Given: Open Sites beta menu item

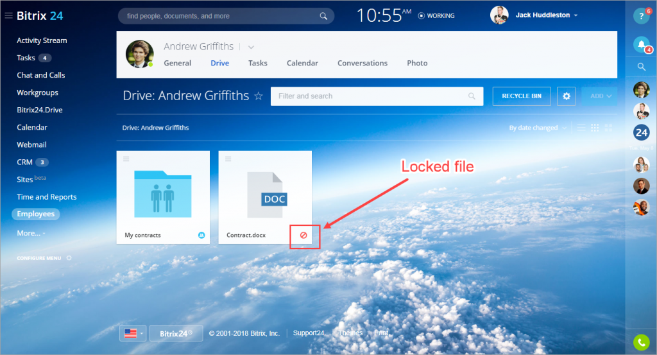Looking at the screenshot, I should [31, 179].
